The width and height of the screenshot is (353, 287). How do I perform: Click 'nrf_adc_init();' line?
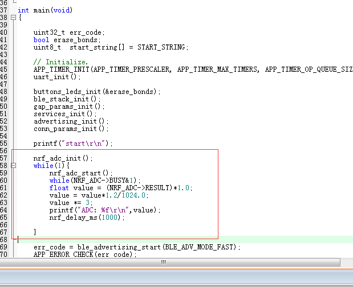pos(63,158)
